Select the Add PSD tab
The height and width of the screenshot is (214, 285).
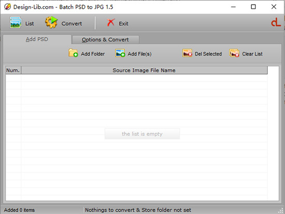pyautogui.click(x=37, y=39)
